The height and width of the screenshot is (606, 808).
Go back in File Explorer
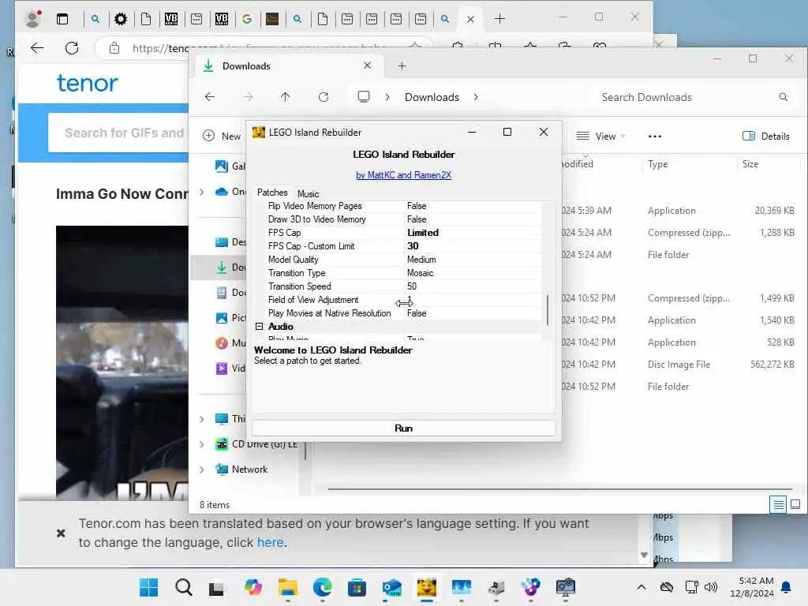click(x=210, y=97)
